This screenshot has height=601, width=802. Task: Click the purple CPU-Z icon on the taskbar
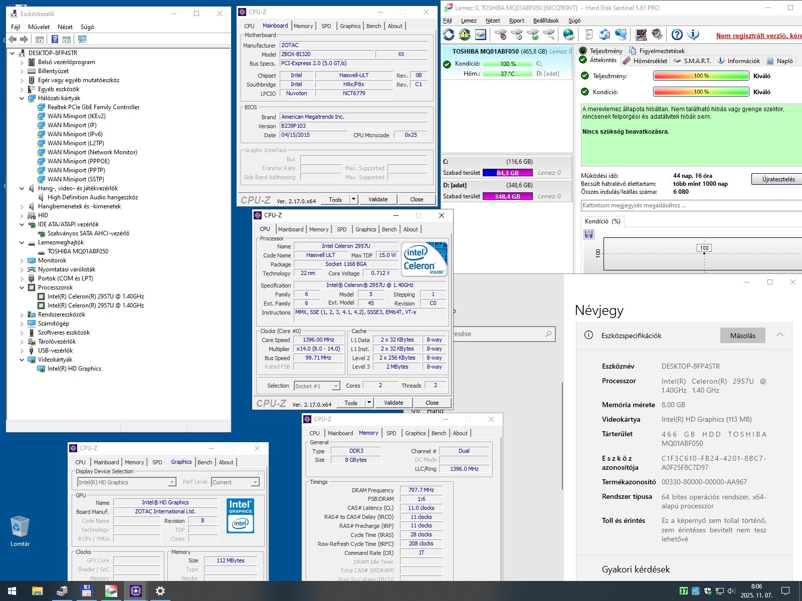click(x=135, y=591)
